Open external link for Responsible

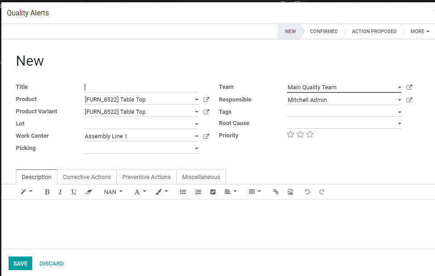409,100
